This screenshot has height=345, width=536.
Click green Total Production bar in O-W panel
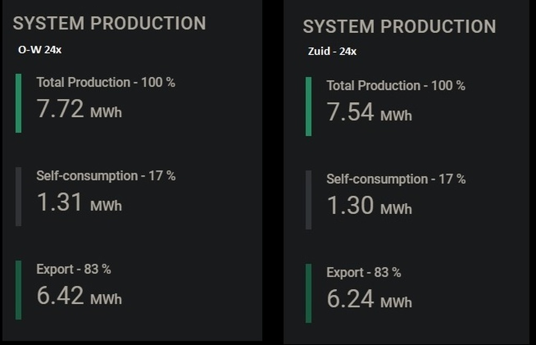(x=18, y=103)
